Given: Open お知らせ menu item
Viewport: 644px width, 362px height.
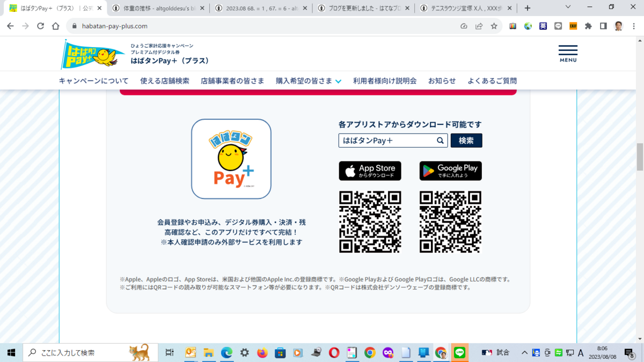Looking at the screenshot, I should [x=442, y=81].
